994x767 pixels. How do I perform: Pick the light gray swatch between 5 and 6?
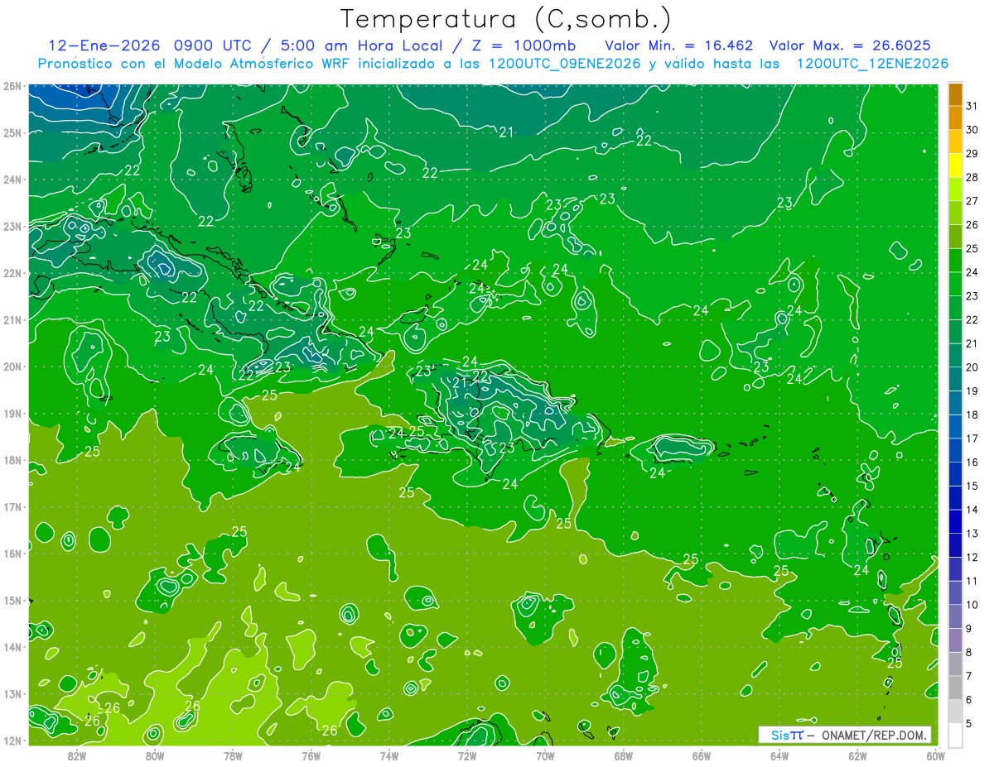(956, 712)
